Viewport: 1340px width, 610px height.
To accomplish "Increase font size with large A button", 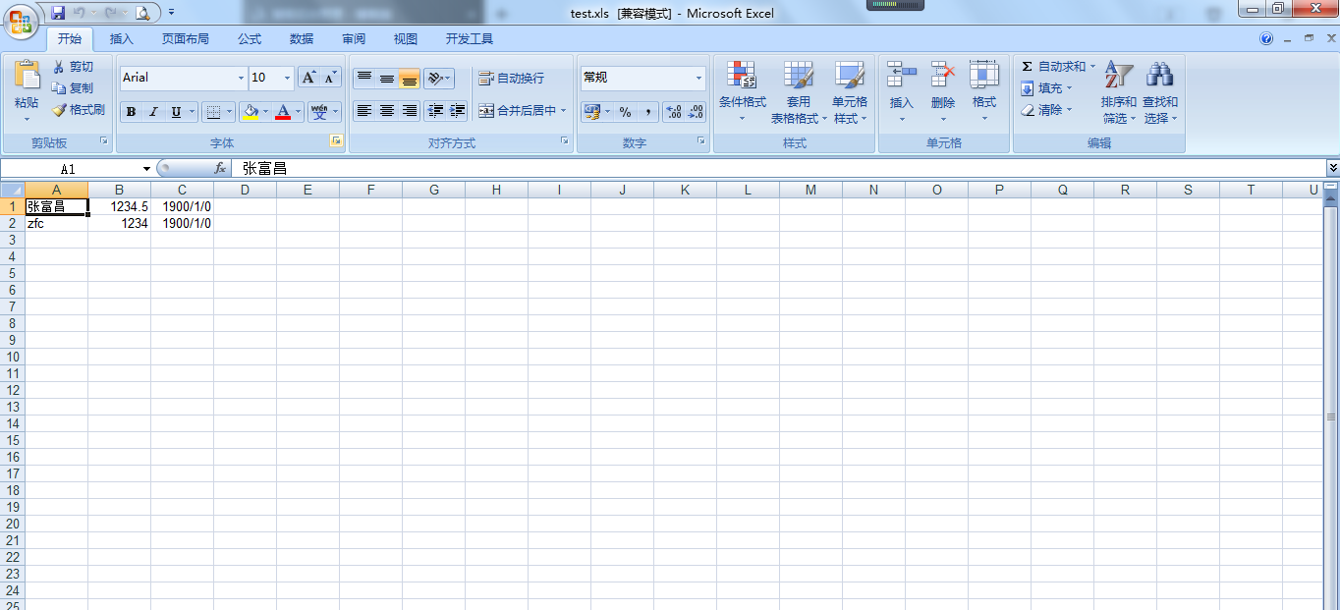I will 308,78.
